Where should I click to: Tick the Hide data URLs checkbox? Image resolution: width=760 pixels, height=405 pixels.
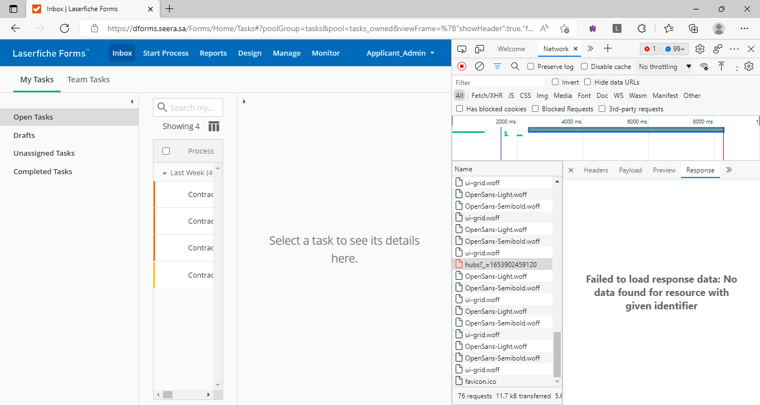click(588, 82)
